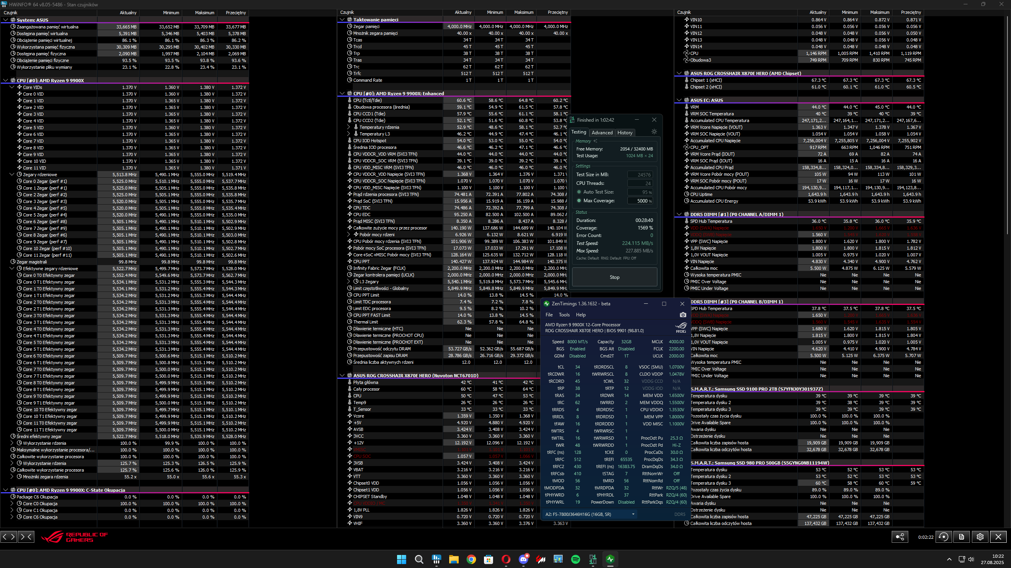
Task: Open HWiNFO sensor settings gear icon
Action: click(980, 537)
